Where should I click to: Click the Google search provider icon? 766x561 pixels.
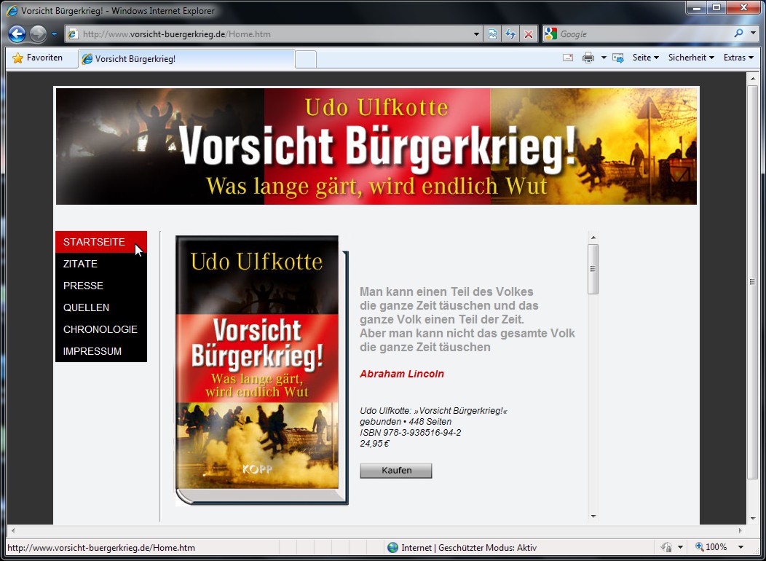point(550,34)
